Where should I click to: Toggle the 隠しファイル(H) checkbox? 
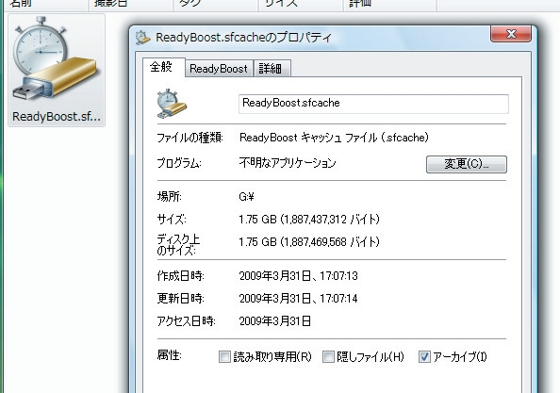point(328,356)
